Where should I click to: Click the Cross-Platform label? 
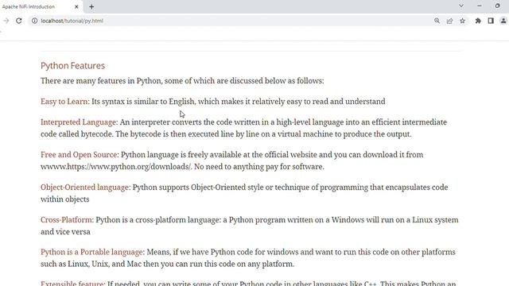(66, 220)
